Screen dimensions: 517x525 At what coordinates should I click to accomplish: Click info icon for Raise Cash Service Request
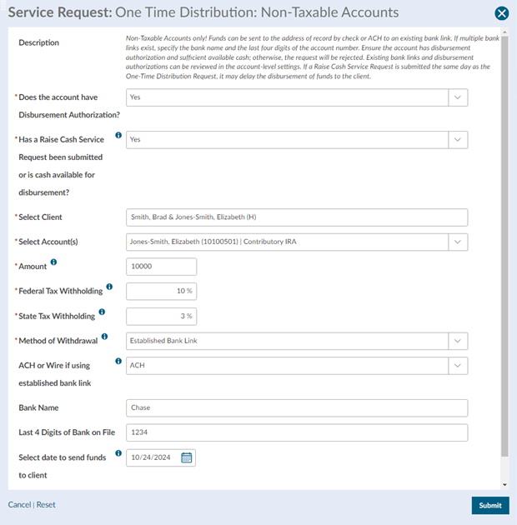pyautogui.click(x=118, y=135)
